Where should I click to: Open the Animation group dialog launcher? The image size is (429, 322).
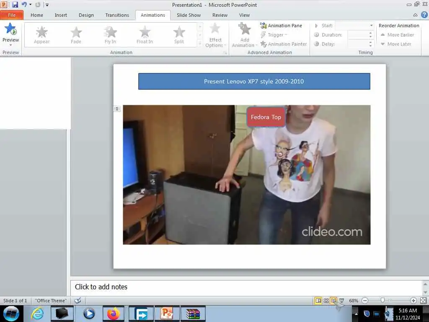tap(225, 52)
